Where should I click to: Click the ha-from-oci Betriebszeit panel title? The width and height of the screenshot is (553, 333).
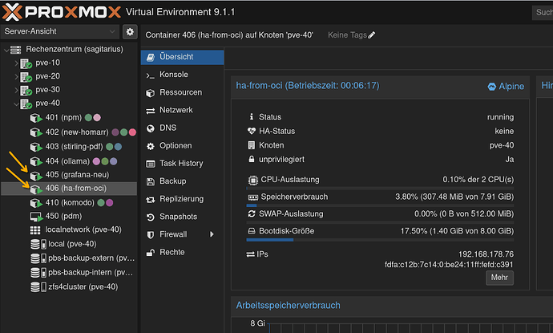[x=308, y=86]
